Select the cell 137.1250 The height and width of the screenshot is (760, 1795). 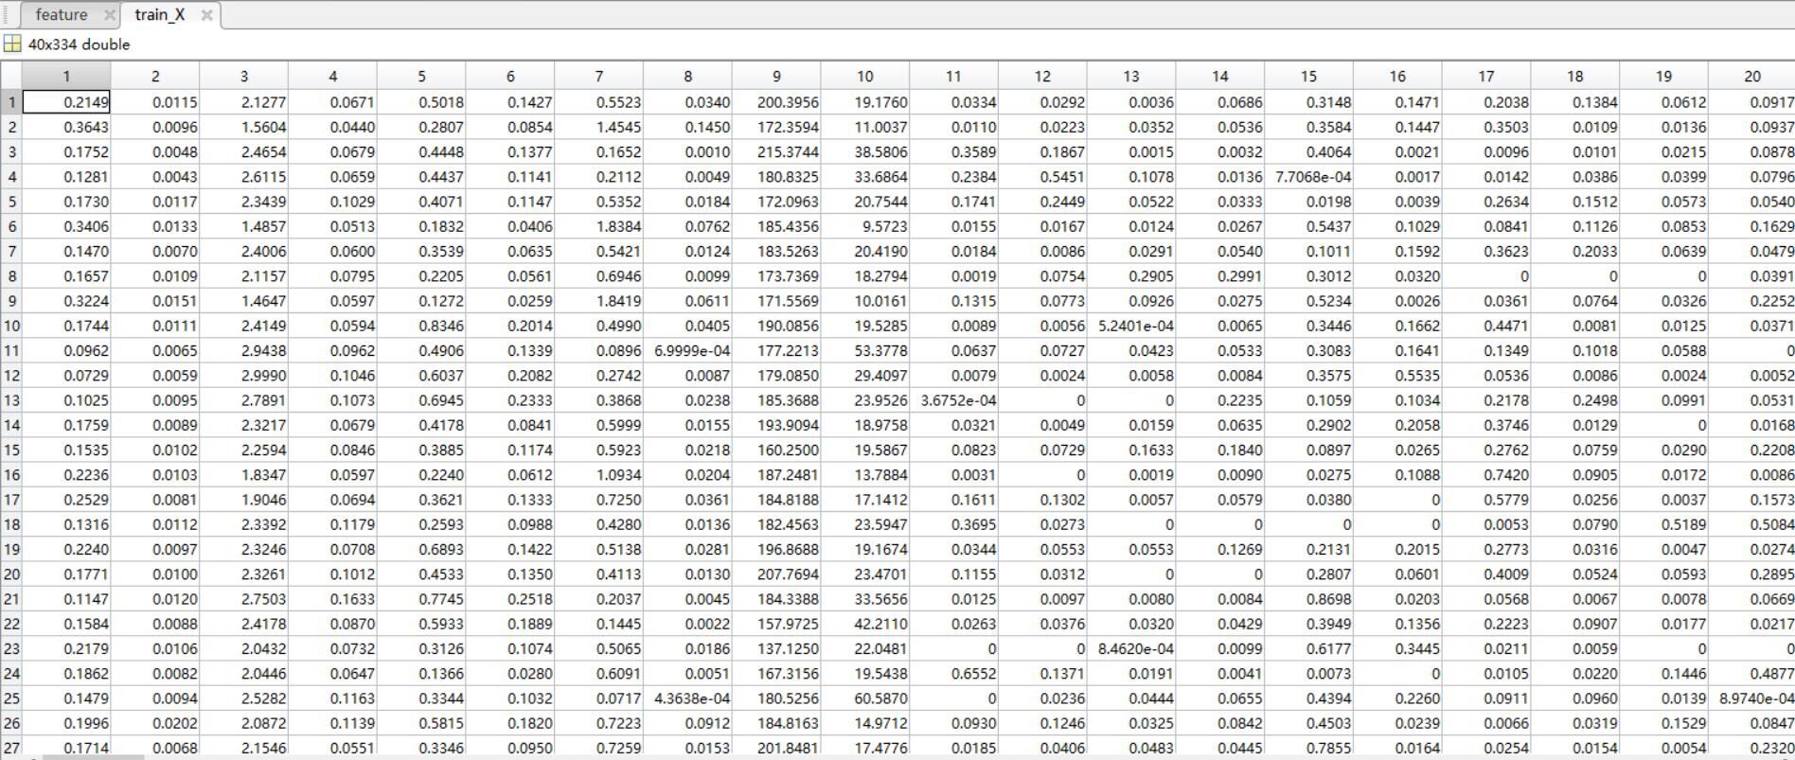coord(776,648)
